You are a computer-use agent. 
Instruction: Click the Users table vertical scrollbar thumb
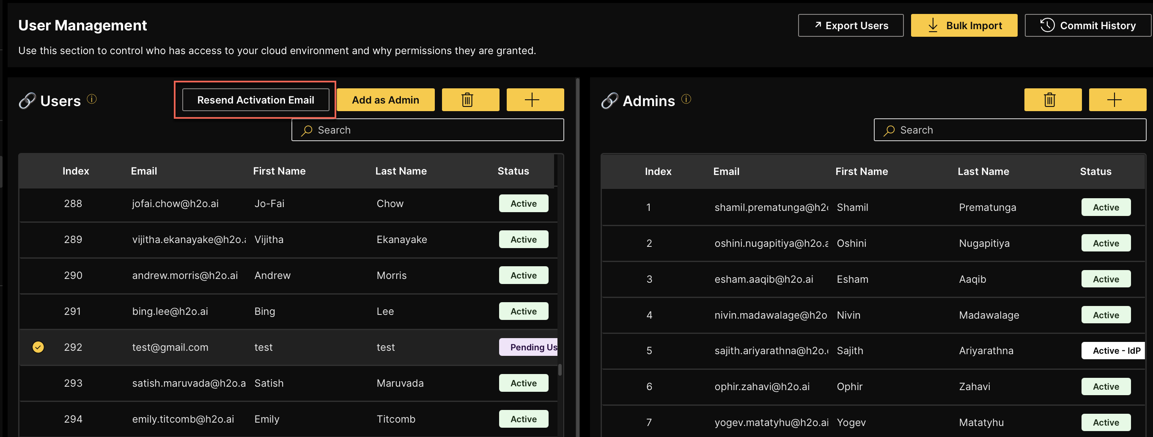[x=560, y=369]
